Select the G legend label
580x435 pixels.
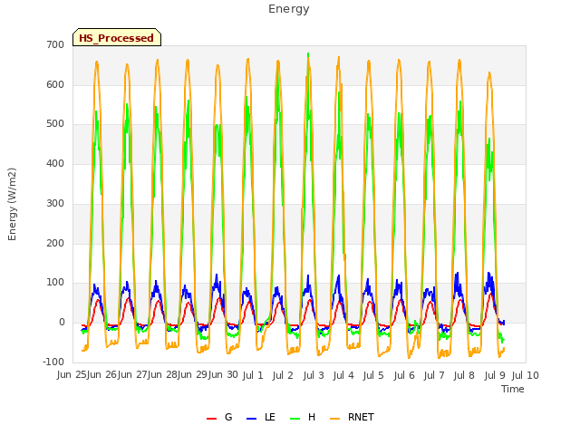(228, 417)
